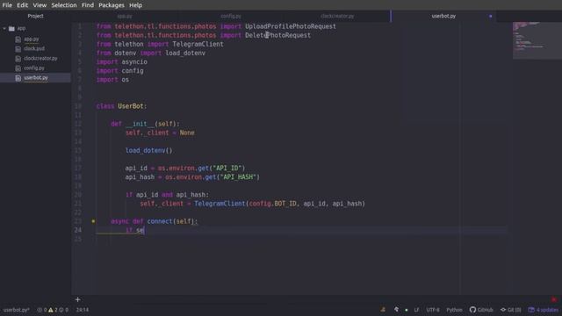The image size is (562, 316).
Task: Select the userbot.py tab
Action: (443, 16)
